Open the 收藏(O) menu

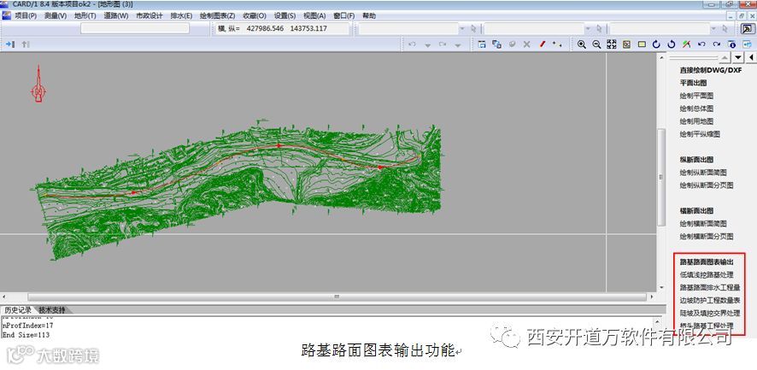pos(255,15)
